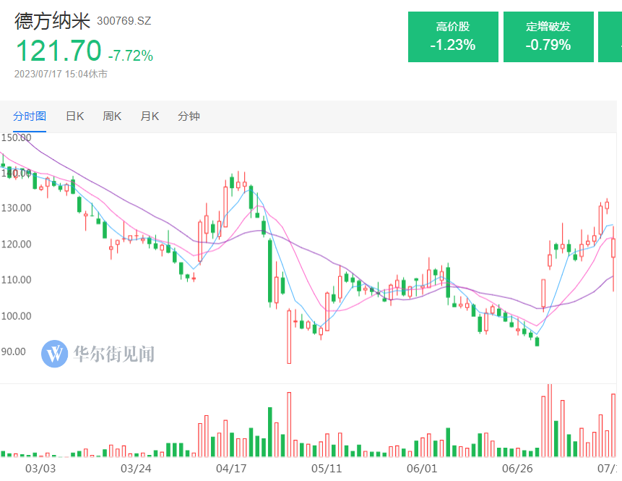Click the 华尔街见闻 round logo icon
The height and width of the screenshot is (481, 622).
point(54,354)
